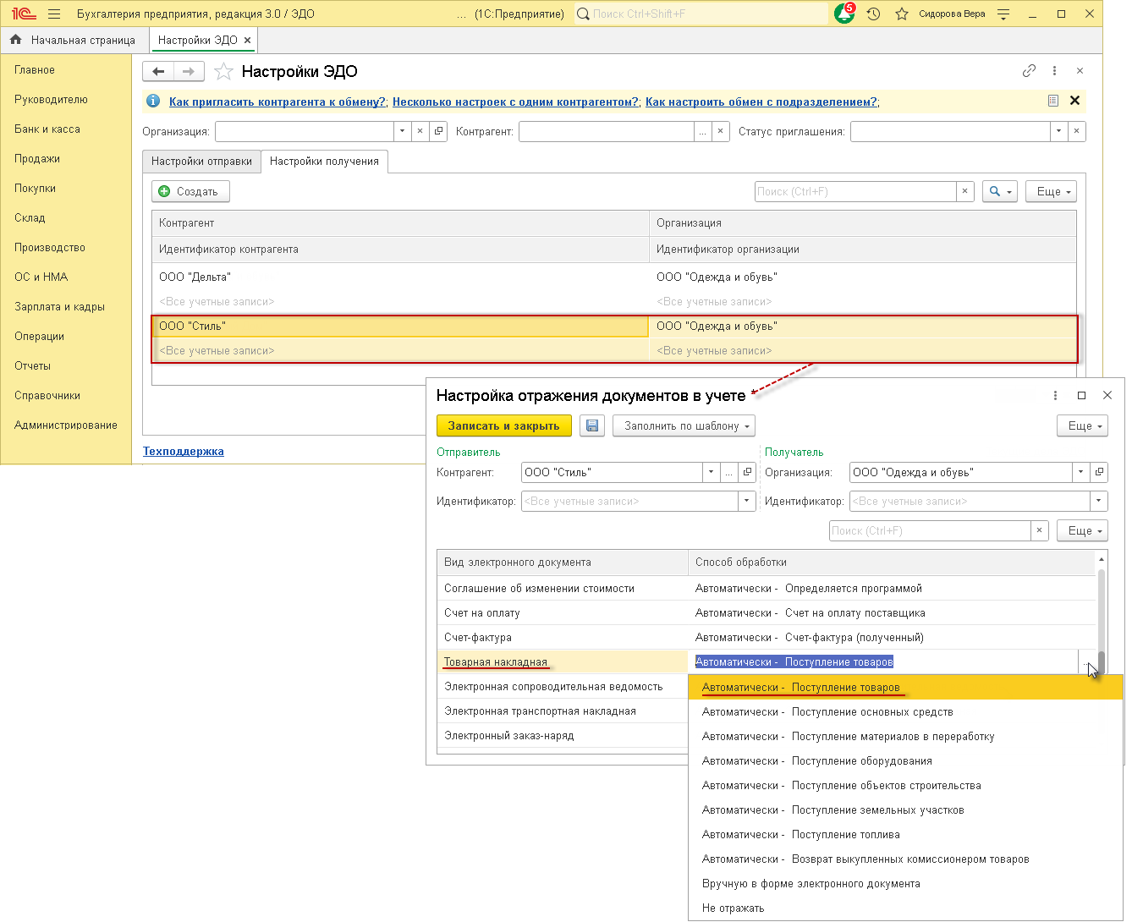Expand the Организация filter dropdown
1132x922 pixels.
coord(403,131)
